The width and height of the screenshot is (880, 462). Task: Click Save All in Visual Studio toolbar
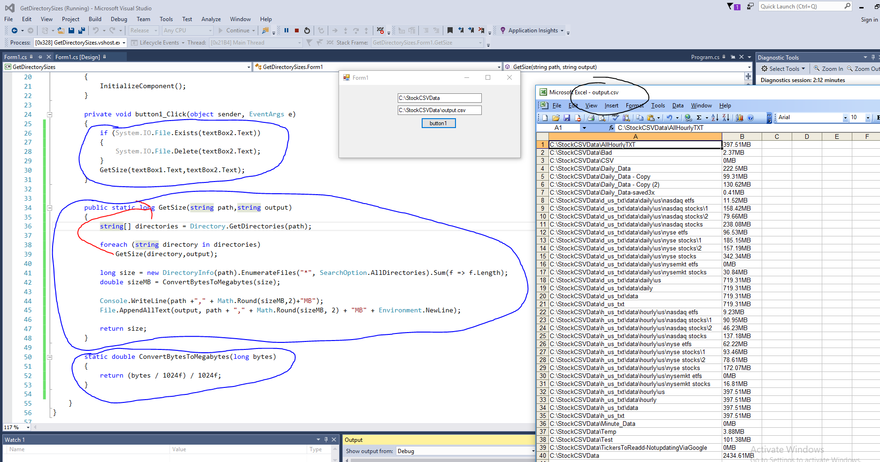click(x=81, y=30)
